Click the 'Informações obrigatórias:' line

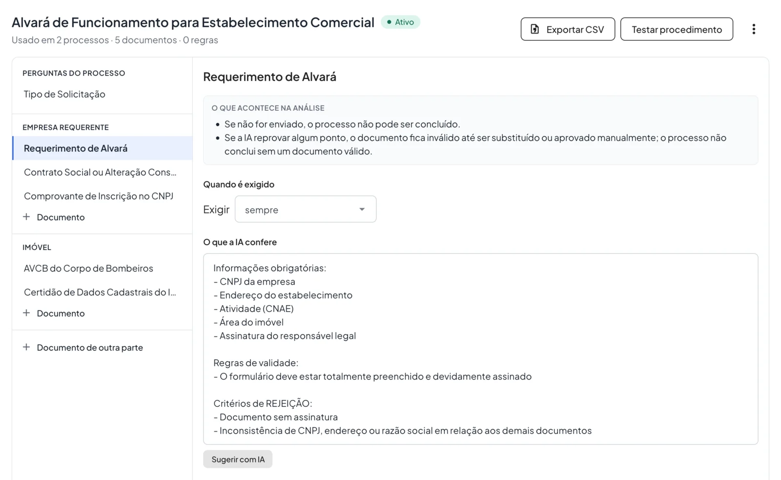(269, 268)
